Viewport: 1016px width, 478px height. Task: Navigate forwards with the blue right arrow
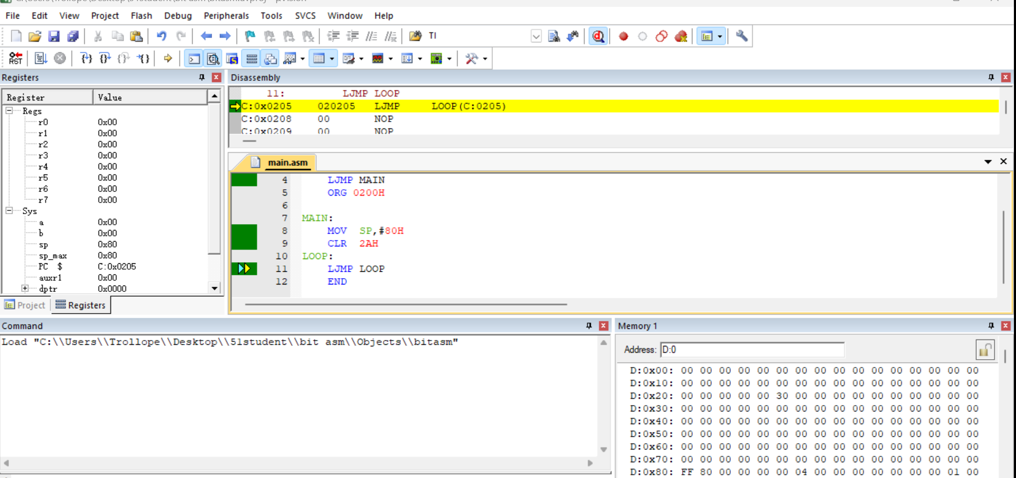[225, 36]
